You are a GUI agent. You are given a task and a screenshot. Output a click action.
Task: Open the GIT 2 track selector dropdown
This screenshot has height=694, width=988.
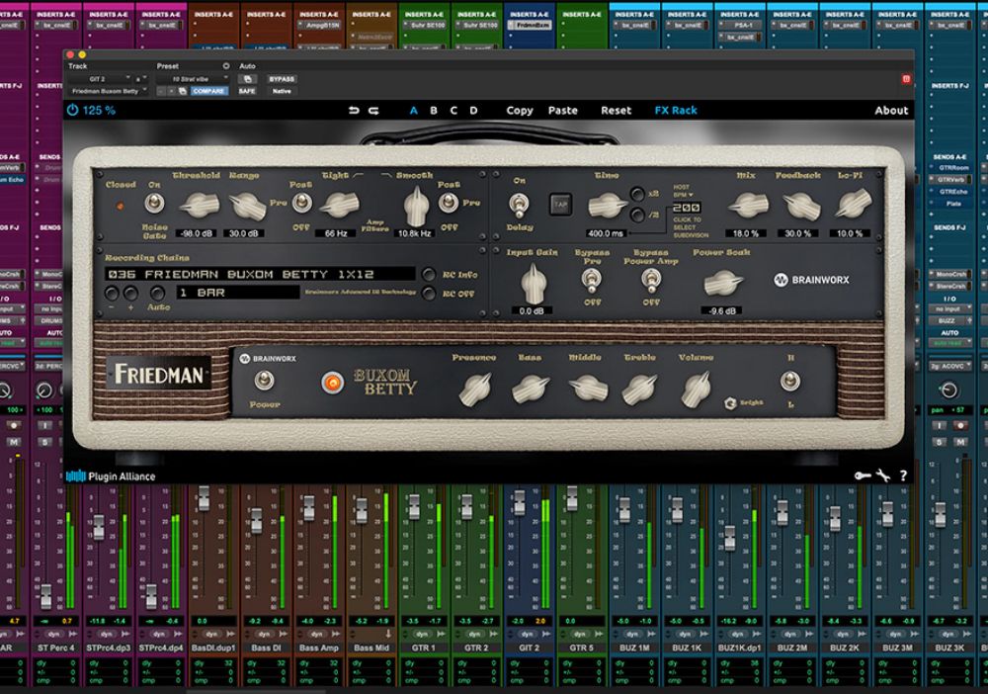click(101, 79)
